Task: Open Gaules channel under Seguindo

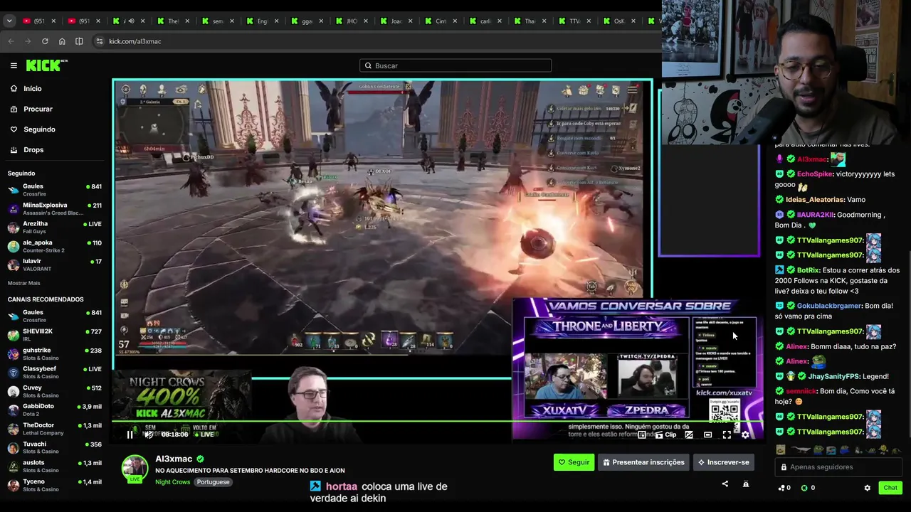Action: [54, 190]
